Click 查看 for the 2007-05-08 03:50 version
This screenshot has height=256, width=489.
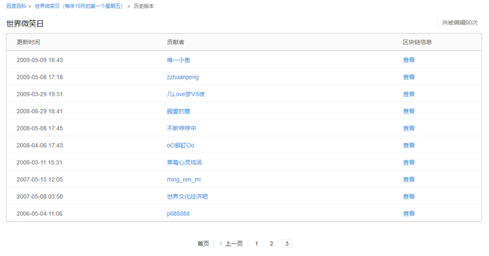[409, 197]
